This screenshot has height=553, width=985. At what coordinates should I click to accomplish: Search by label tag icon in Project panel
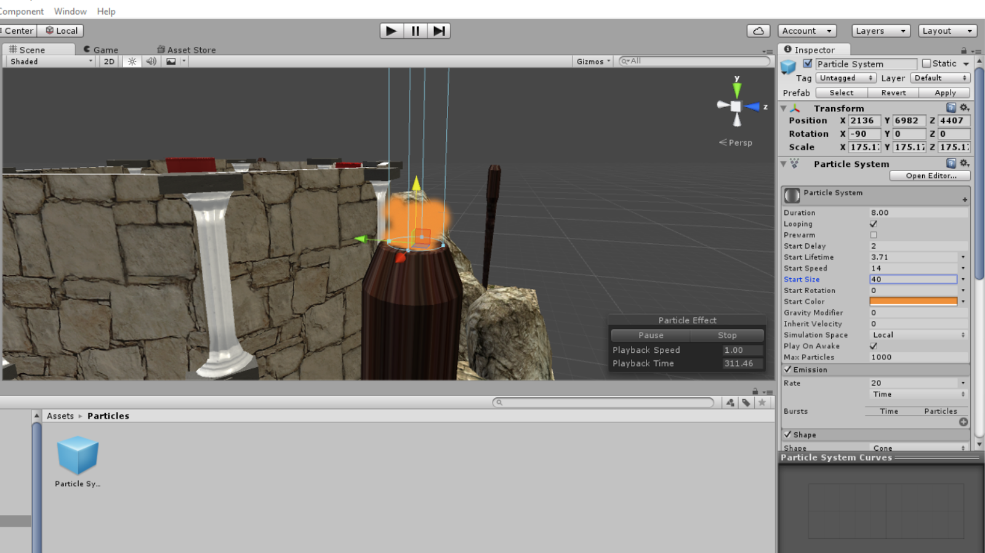pyautogui.click(x=746, y=403)
